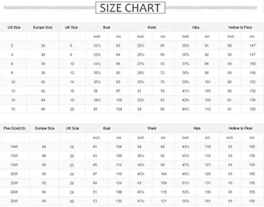Screen dimensions: 264x207
Task: Click the Hips header in the top table
Action: pyautogui.click(x=196, y=28)
